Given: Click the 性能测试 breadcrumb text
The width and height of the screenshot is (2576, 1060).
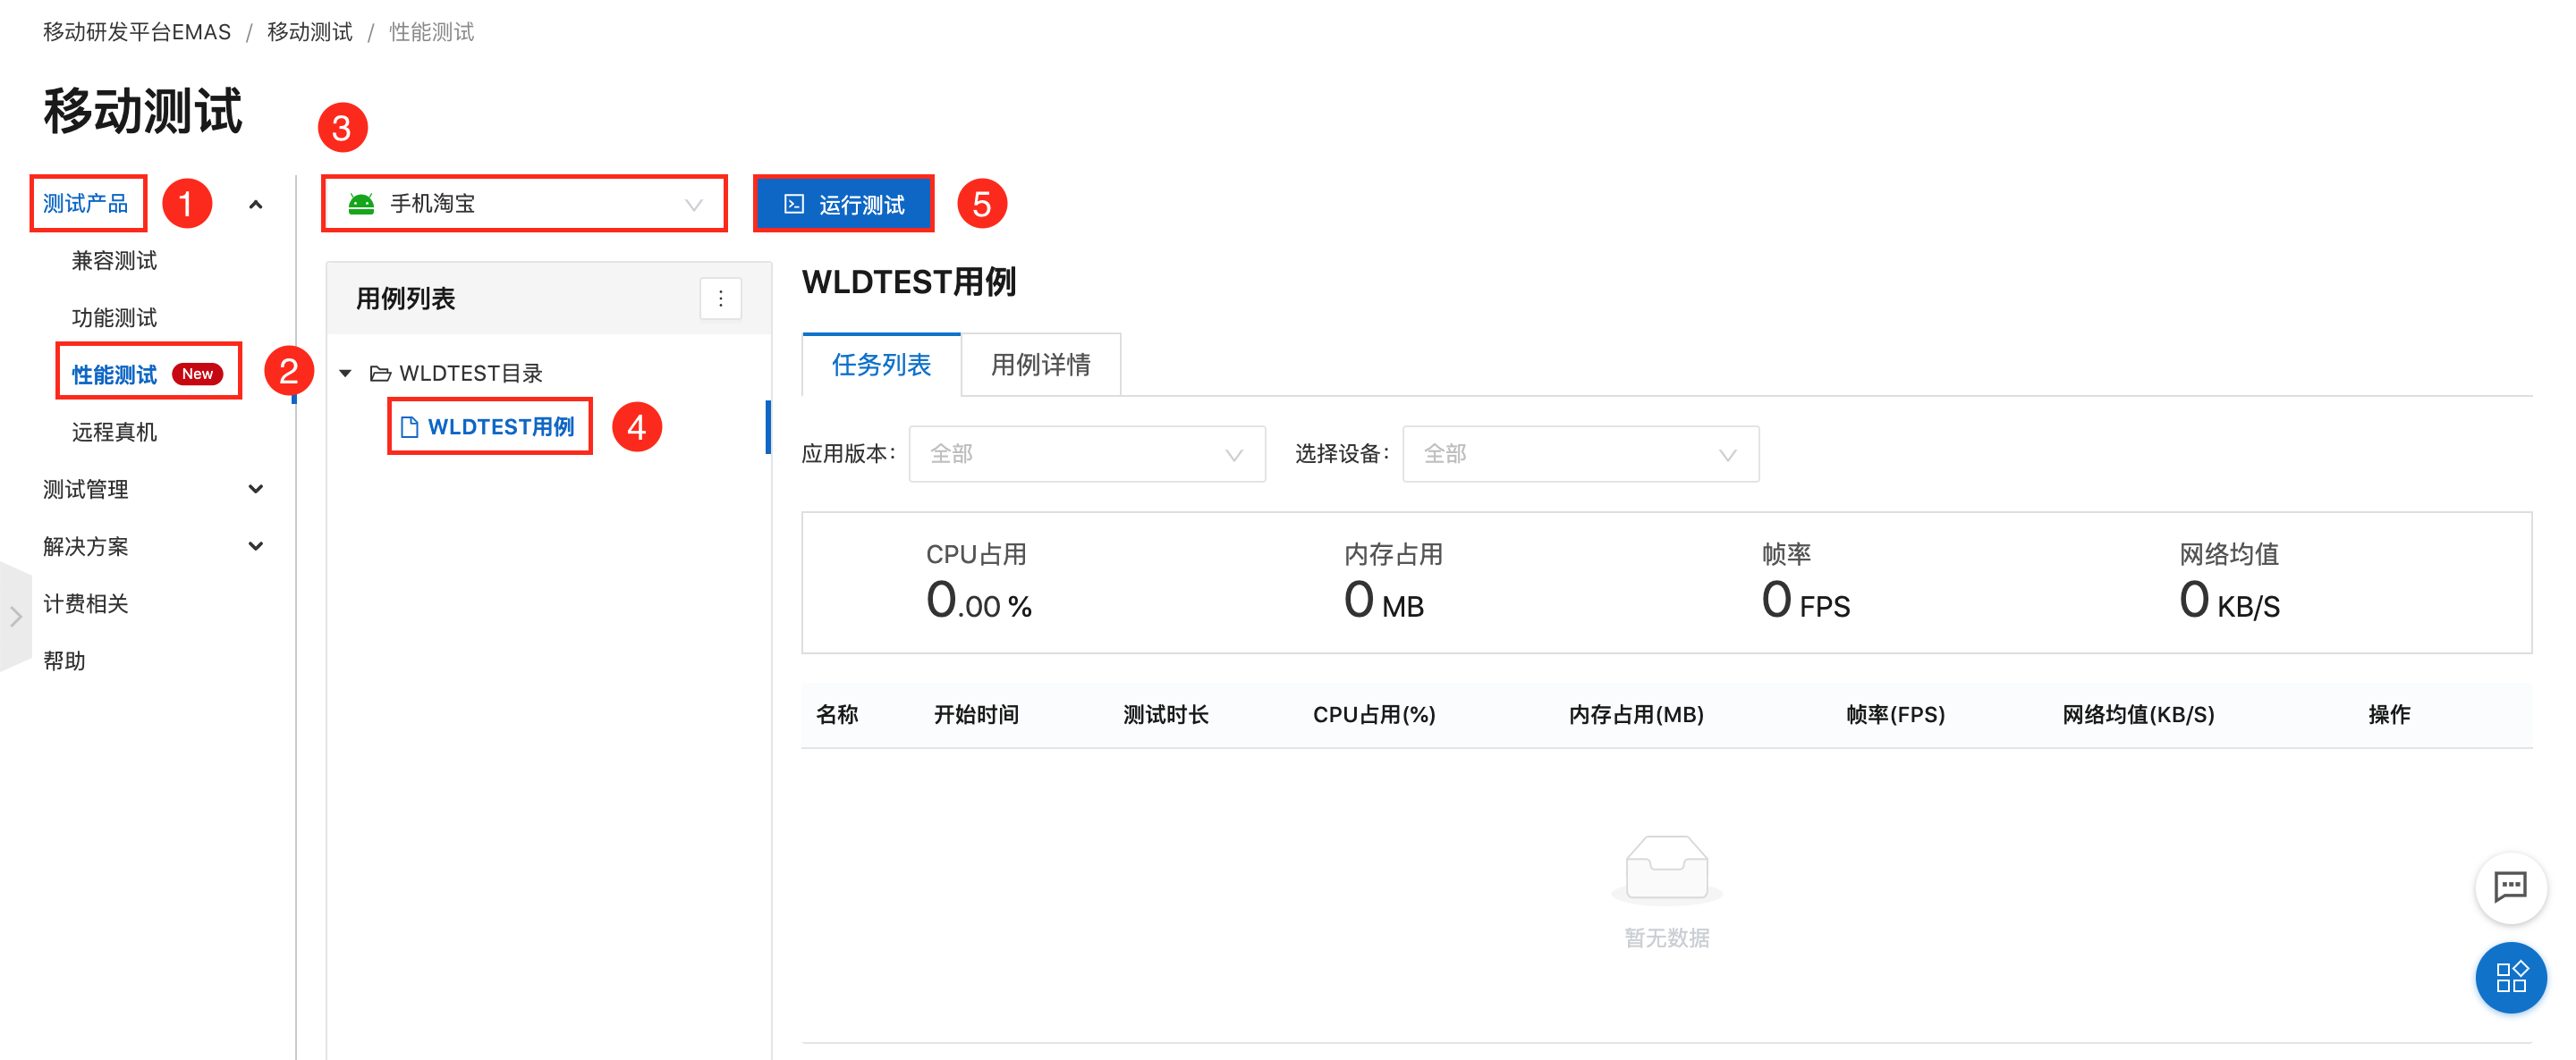Looking at the screenshot, I should 431,32.
